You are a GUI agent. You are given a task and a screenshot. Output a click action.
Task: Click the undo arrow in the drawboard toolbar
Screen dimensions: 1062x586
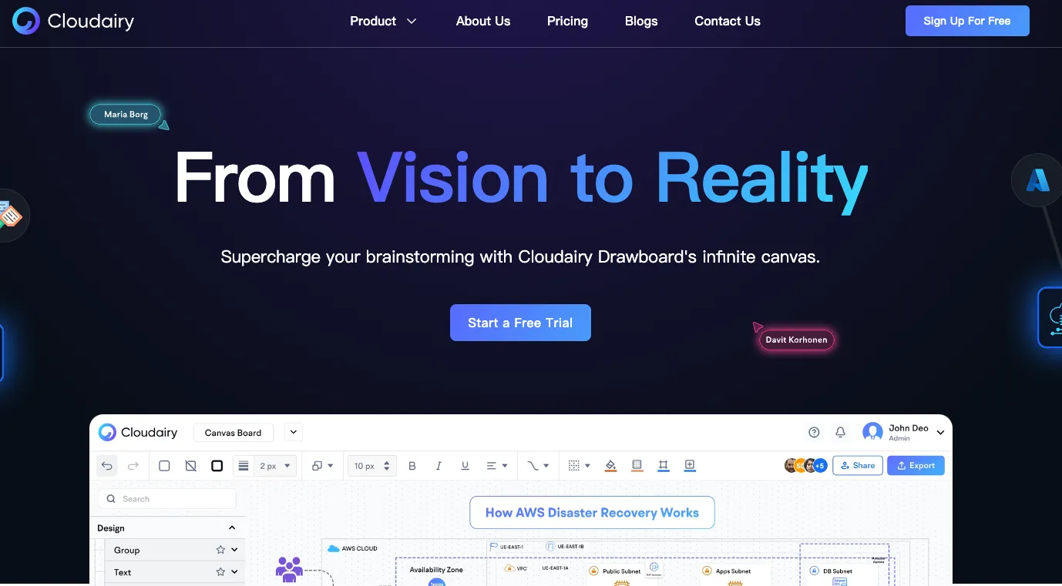coord(107,466)
